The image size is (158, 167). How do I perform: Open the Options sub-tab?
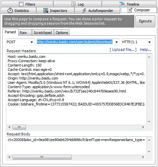pos(62,33)
